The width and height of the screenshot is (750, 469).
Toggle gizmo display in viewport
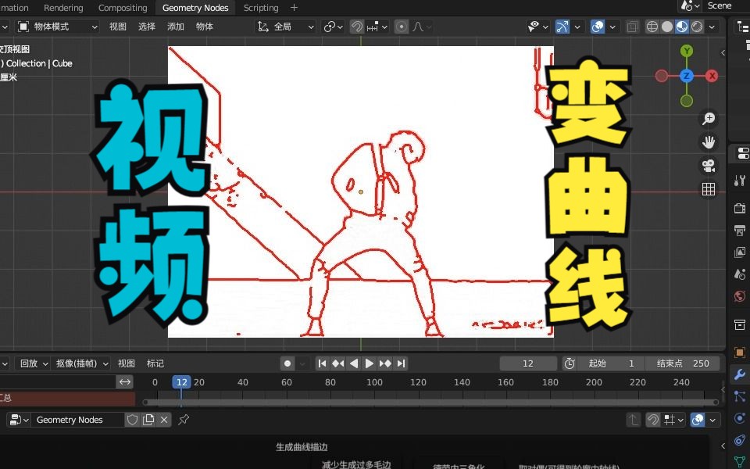coord(562,27)
